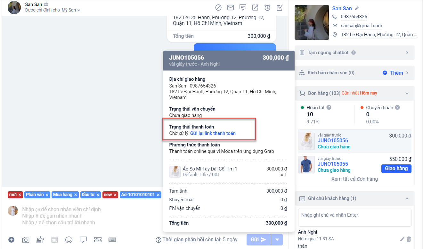Click help icon next to Tạm ngừng chatbot
423x249 pixels.
pos(354,53)
